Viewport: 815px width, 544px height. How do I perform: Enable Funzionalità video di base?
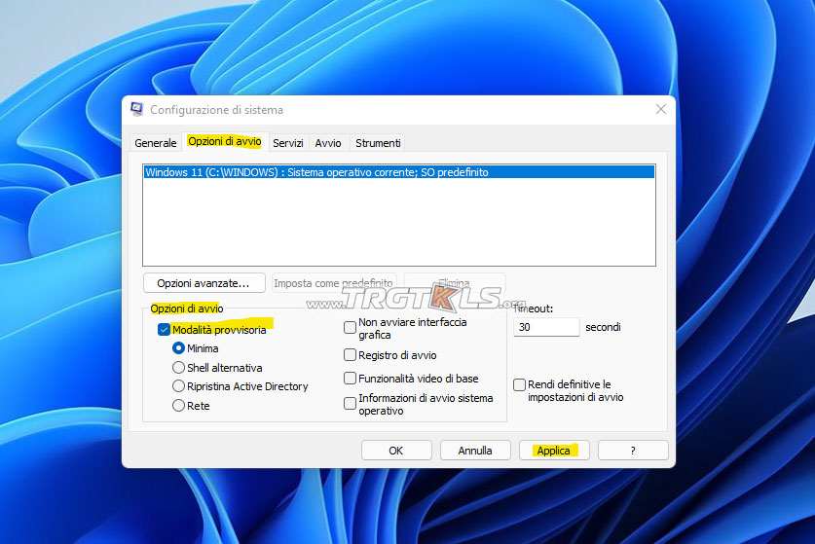pos(351,379)
